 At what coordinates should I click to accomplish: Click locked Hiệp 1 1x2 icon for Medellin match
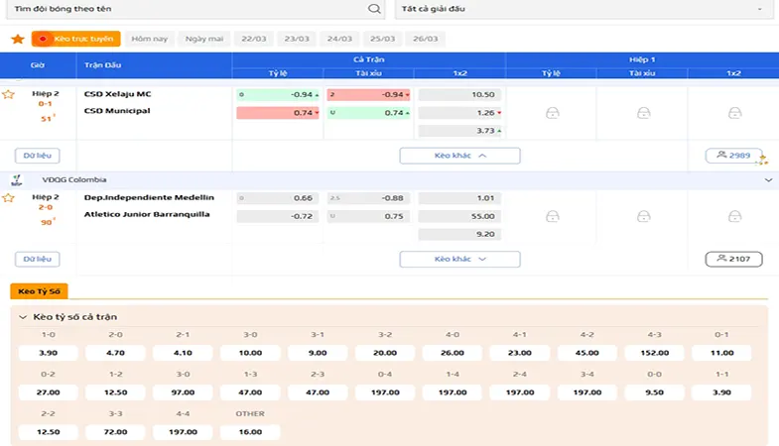click(x=734, y=216)
